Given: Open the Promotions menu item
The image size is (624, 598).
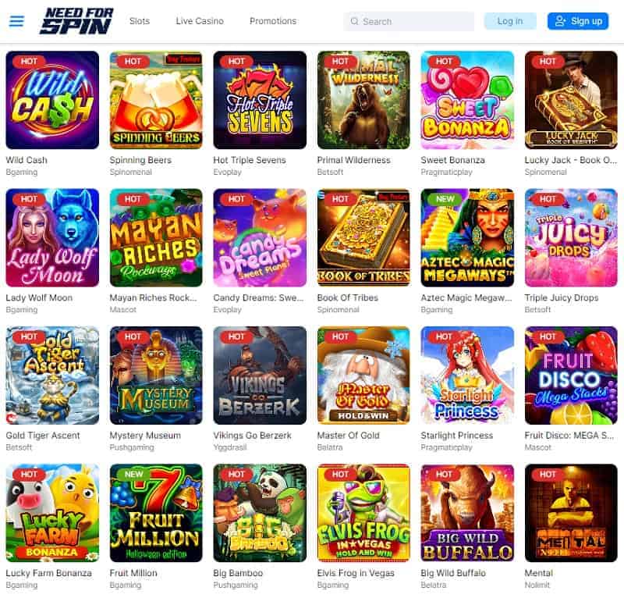Looking at the screenshot, I should [273, 21].
